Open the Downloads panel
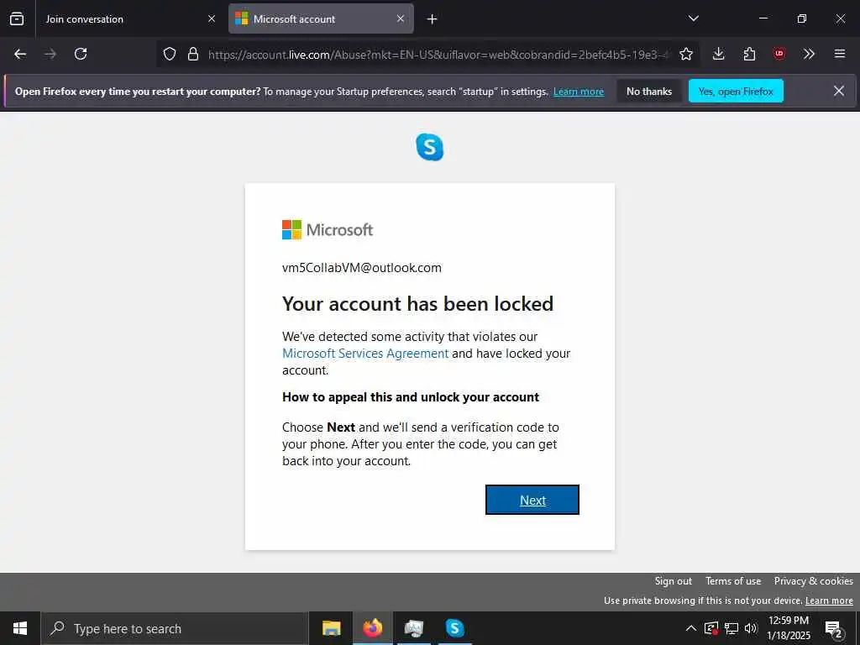The image size is (860, 645). point(719,54)
